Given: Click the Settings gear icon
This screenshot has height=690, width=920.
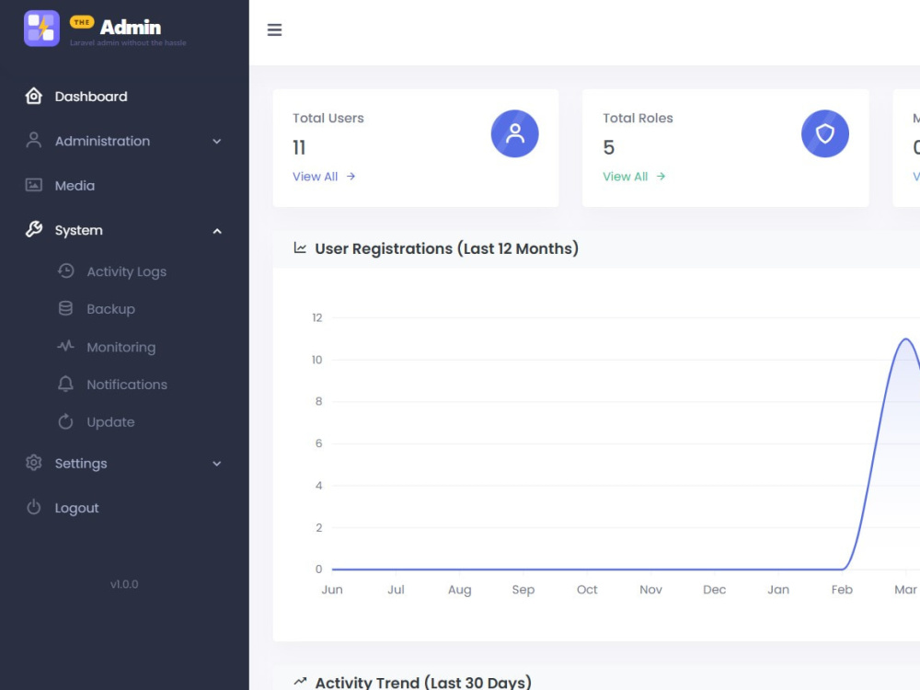Looking at the screenshot, I should (33, 463).
